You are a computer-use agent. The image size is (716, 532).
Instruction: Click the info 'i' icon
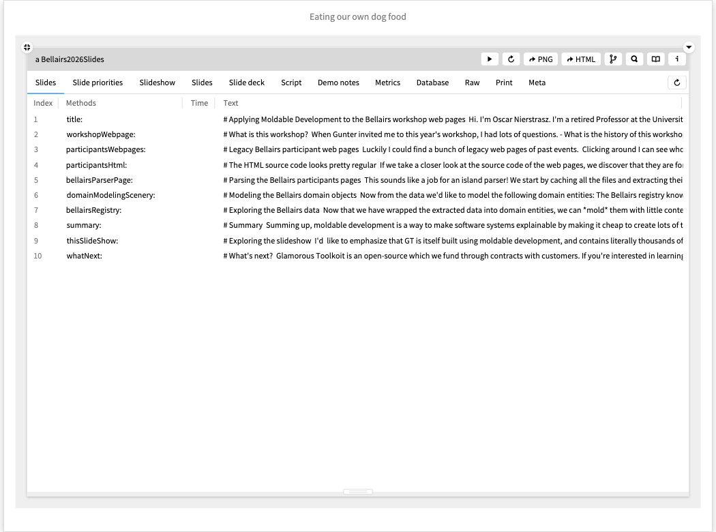tap(676, 59)
